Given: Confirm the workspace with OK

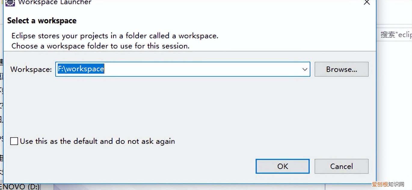Looking at the screenshot, I should click(282, 166).
